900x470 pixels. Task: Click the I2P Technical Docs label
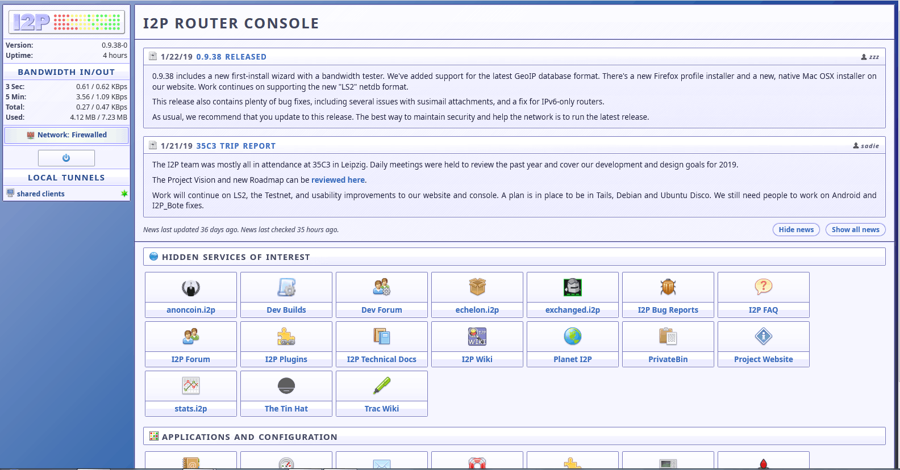tap(382, 359)
